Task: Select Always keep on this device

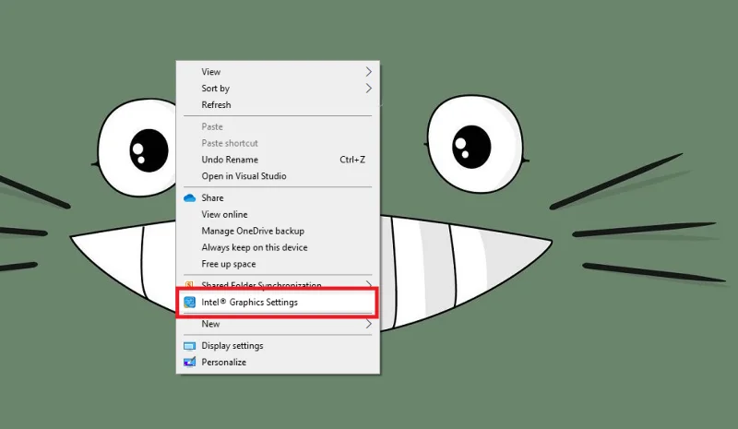Action: click(278, 247)
